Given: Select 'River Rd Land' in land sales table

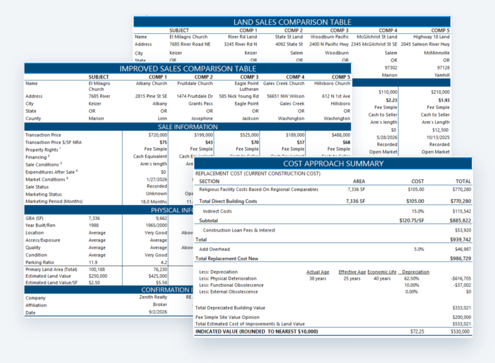Looking at the screenshot, I should point(243,37).
